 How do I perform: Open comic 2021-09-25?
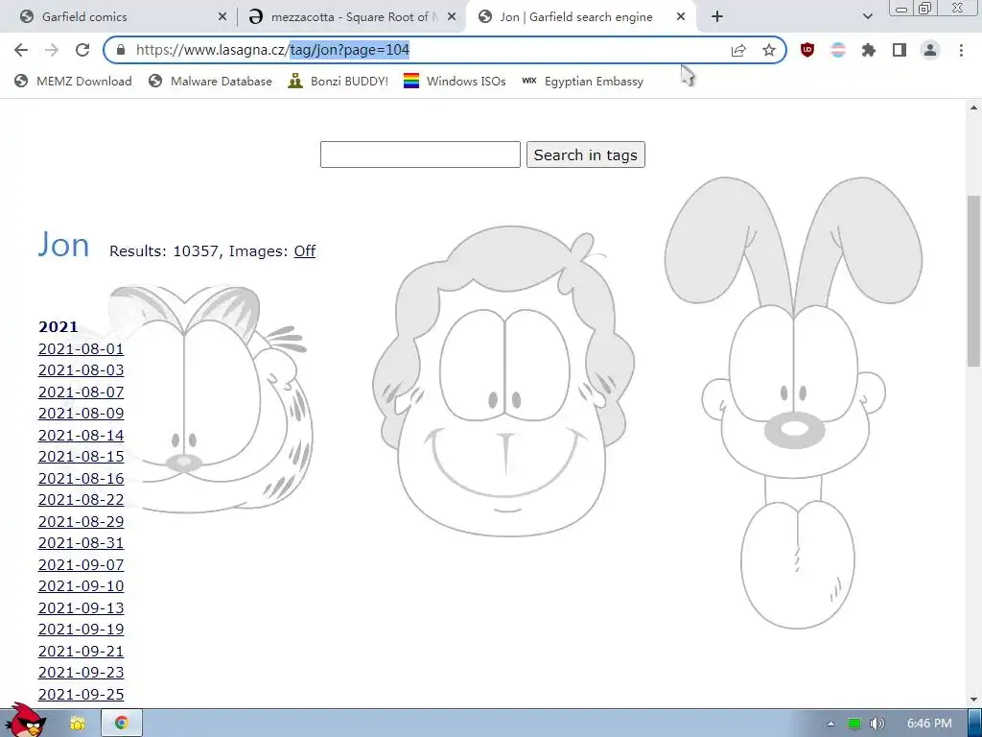(x=81, y=695)
